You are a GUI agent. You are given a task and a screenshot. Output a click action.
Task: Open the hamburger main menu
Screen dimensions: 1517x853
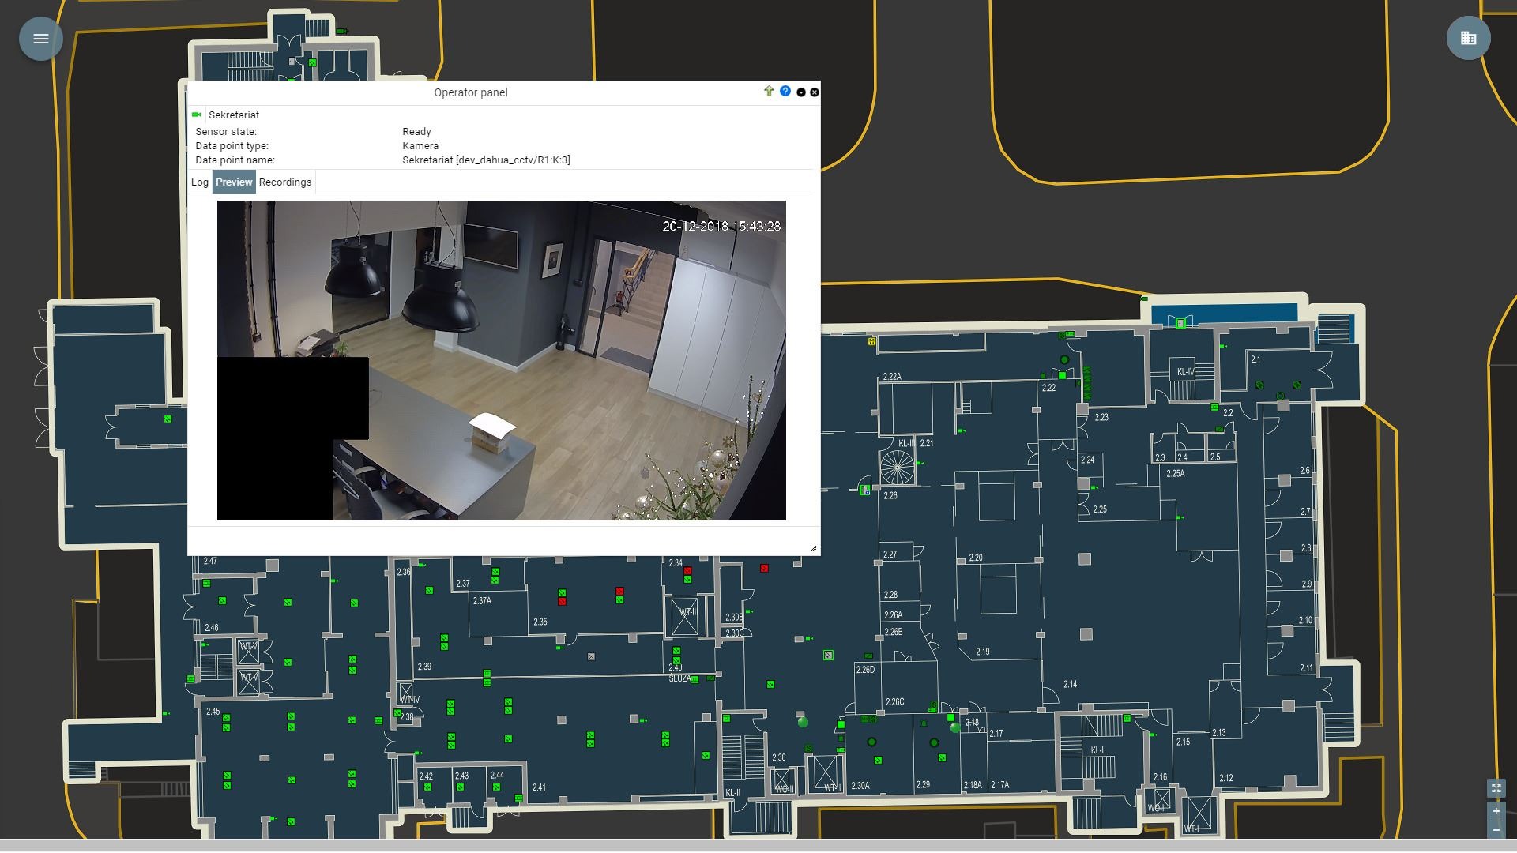point(41,39)
